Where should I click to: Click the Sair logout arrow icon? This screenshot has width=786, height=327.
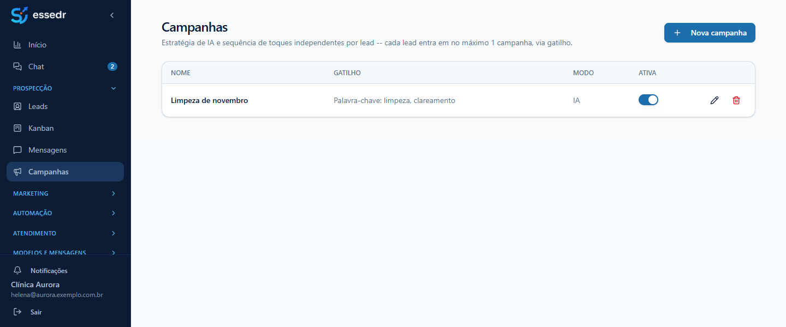click(x=17, y=312)
